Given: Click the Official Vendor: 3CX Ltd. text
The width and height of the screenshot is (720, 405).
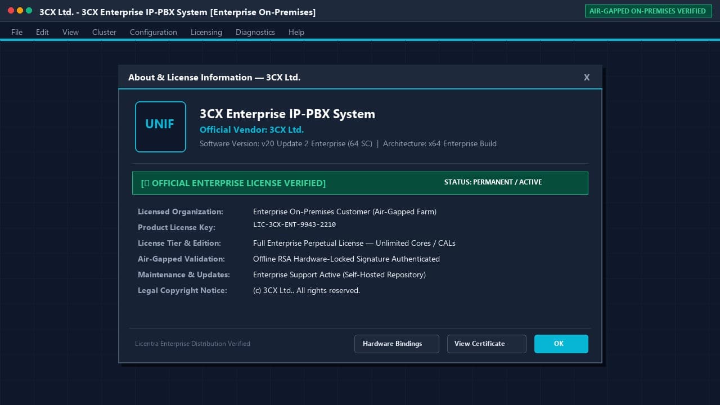Looking at the screenshot, I should tap(251, 129).
